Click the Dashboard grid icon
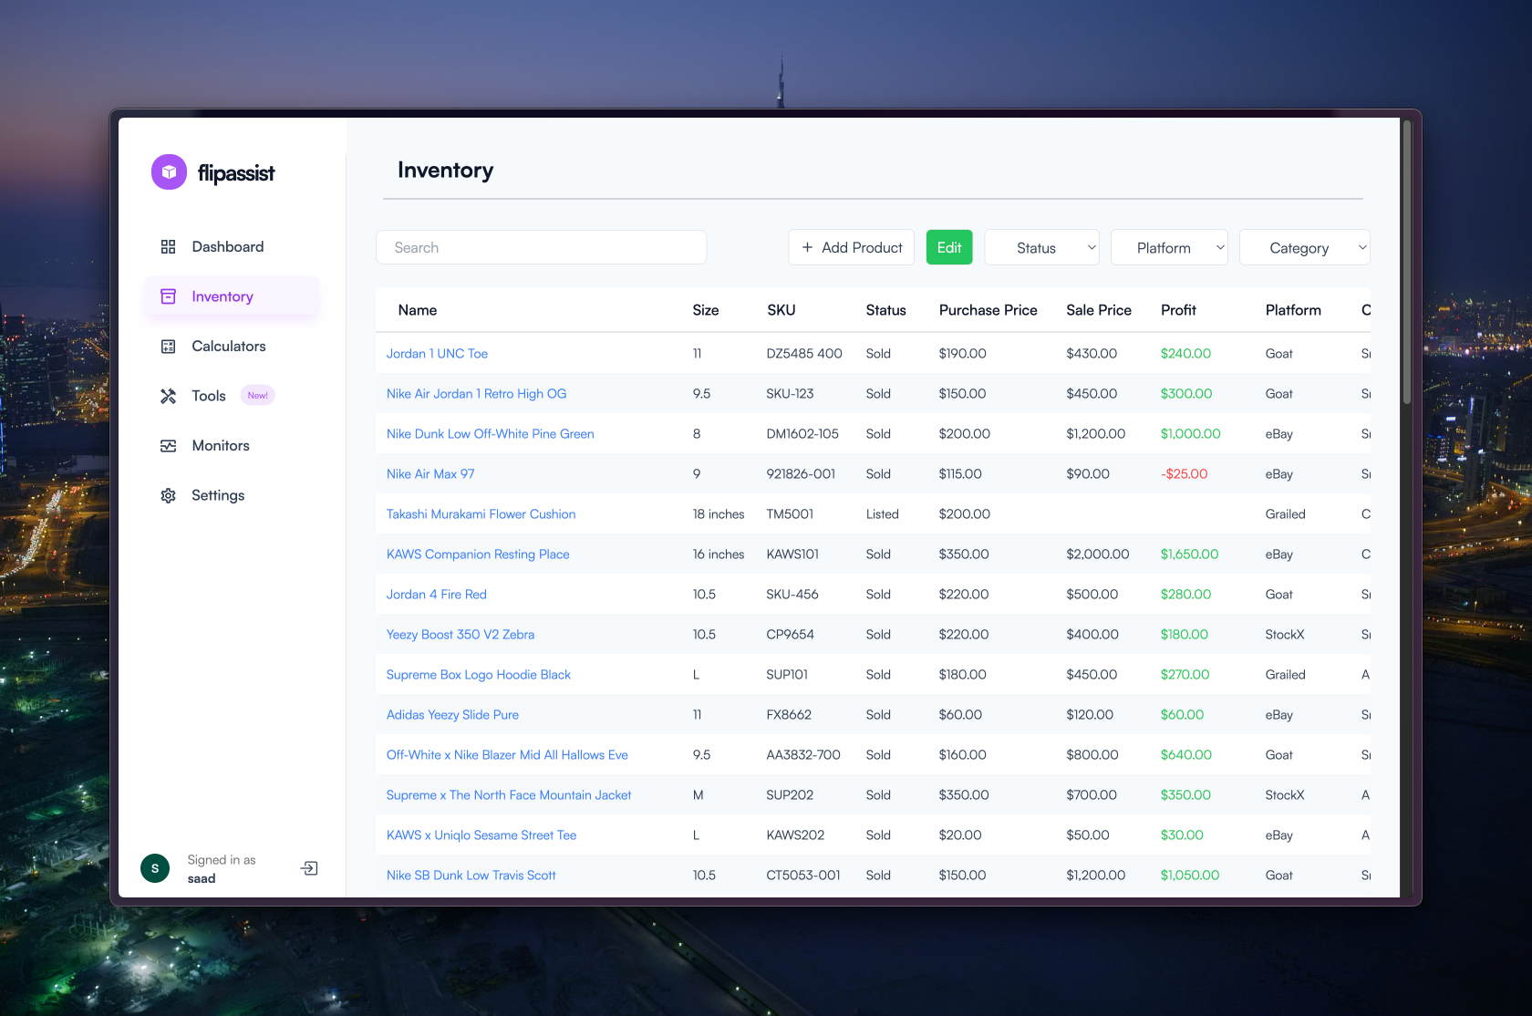1532x1016 pixels. (x=168, y=247)
